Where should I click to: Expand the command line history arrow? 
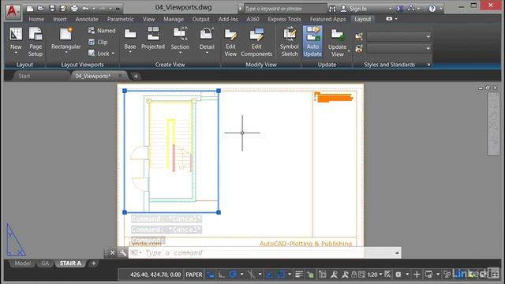pos(397,252)
